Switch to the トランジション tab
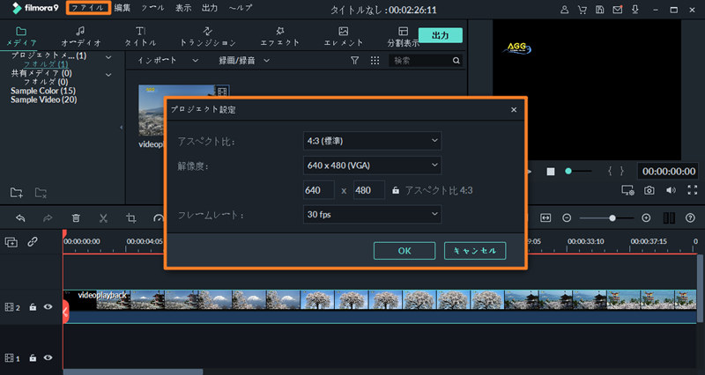The width and height of the screenshot is (705, 375). (208, 35)
